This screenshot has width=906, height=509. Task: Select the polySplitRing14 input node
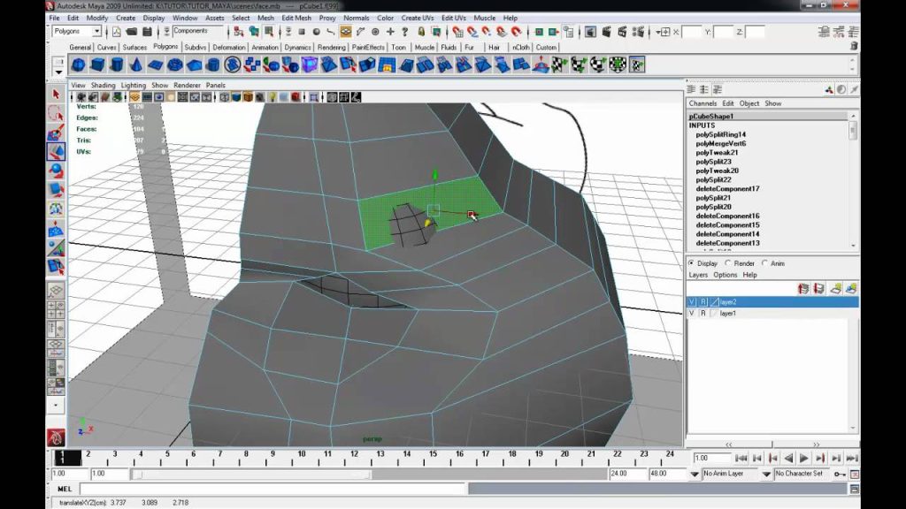pos(720,134)
